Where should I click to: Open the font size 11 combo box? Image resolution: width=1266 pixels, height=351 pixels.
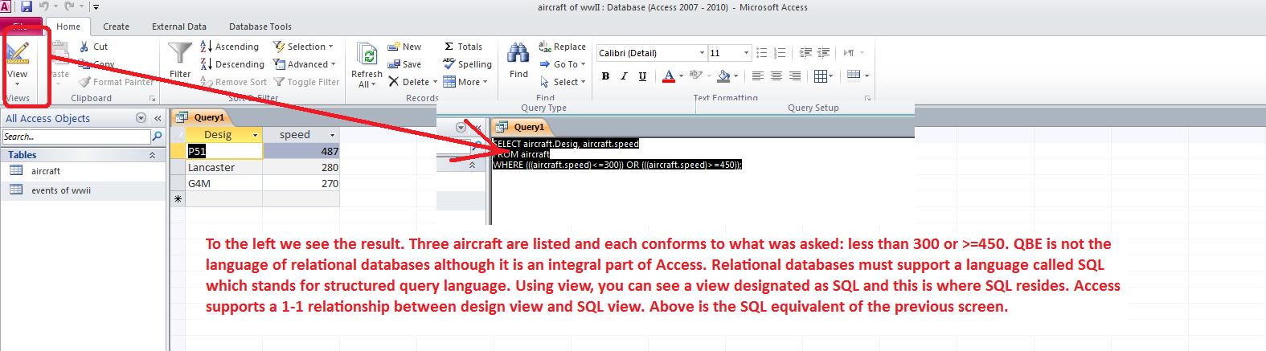[x=729, y=53]
